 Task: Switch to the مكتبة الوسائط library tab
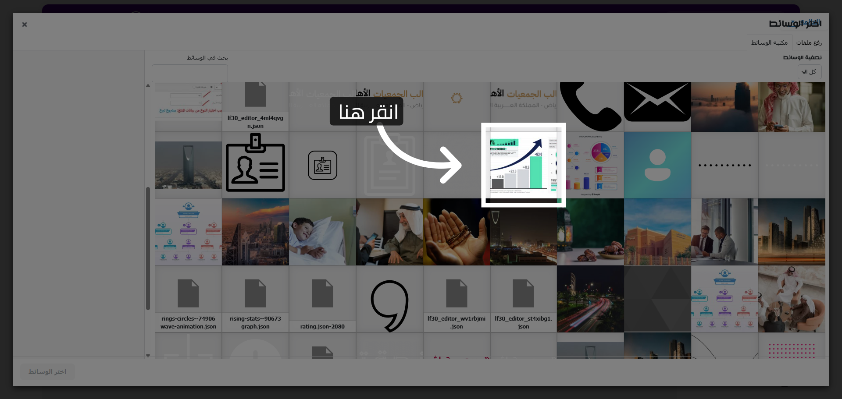pos(770,42)
